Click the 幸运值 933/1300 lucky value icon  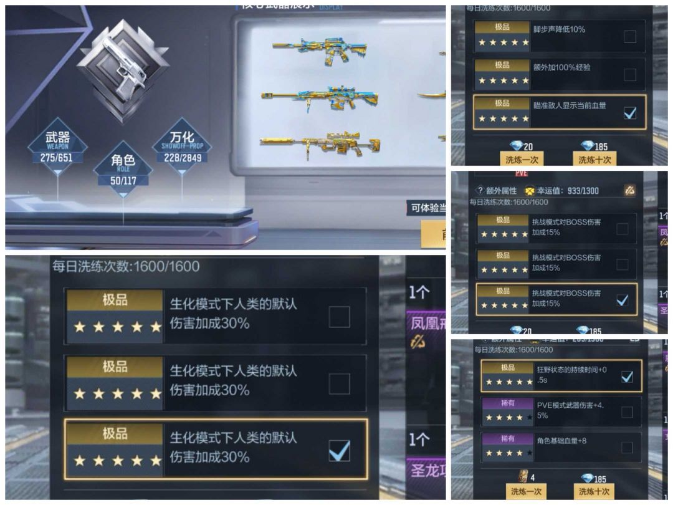530,190
